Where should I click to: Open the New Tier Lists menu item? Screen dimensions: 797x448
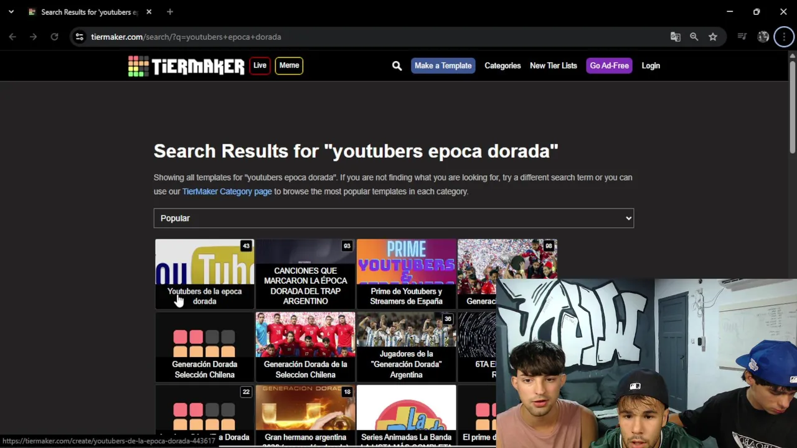(x=554, y=65)
